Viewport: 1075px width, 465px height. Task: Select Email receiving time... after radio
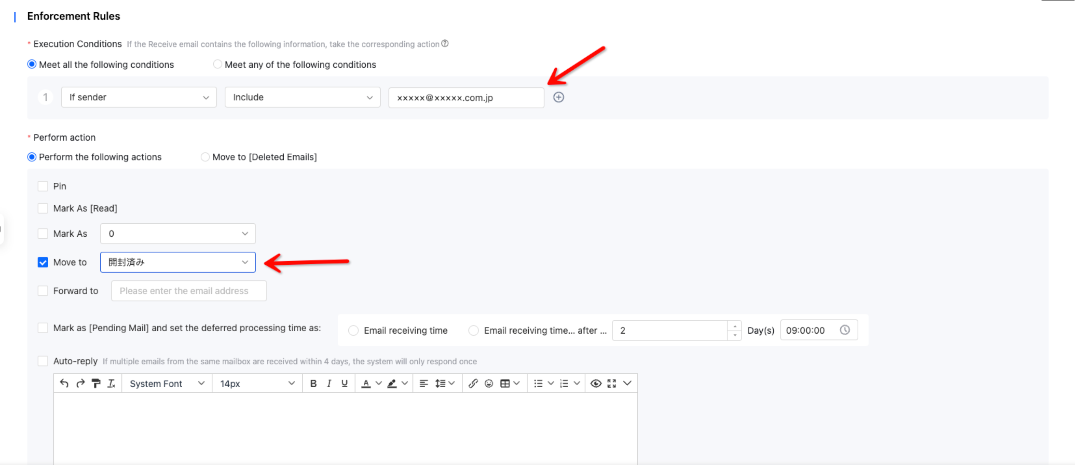[473, 331]
